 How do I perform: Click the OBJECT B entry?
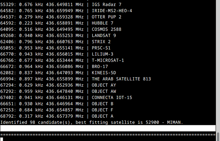coord(57,104)
